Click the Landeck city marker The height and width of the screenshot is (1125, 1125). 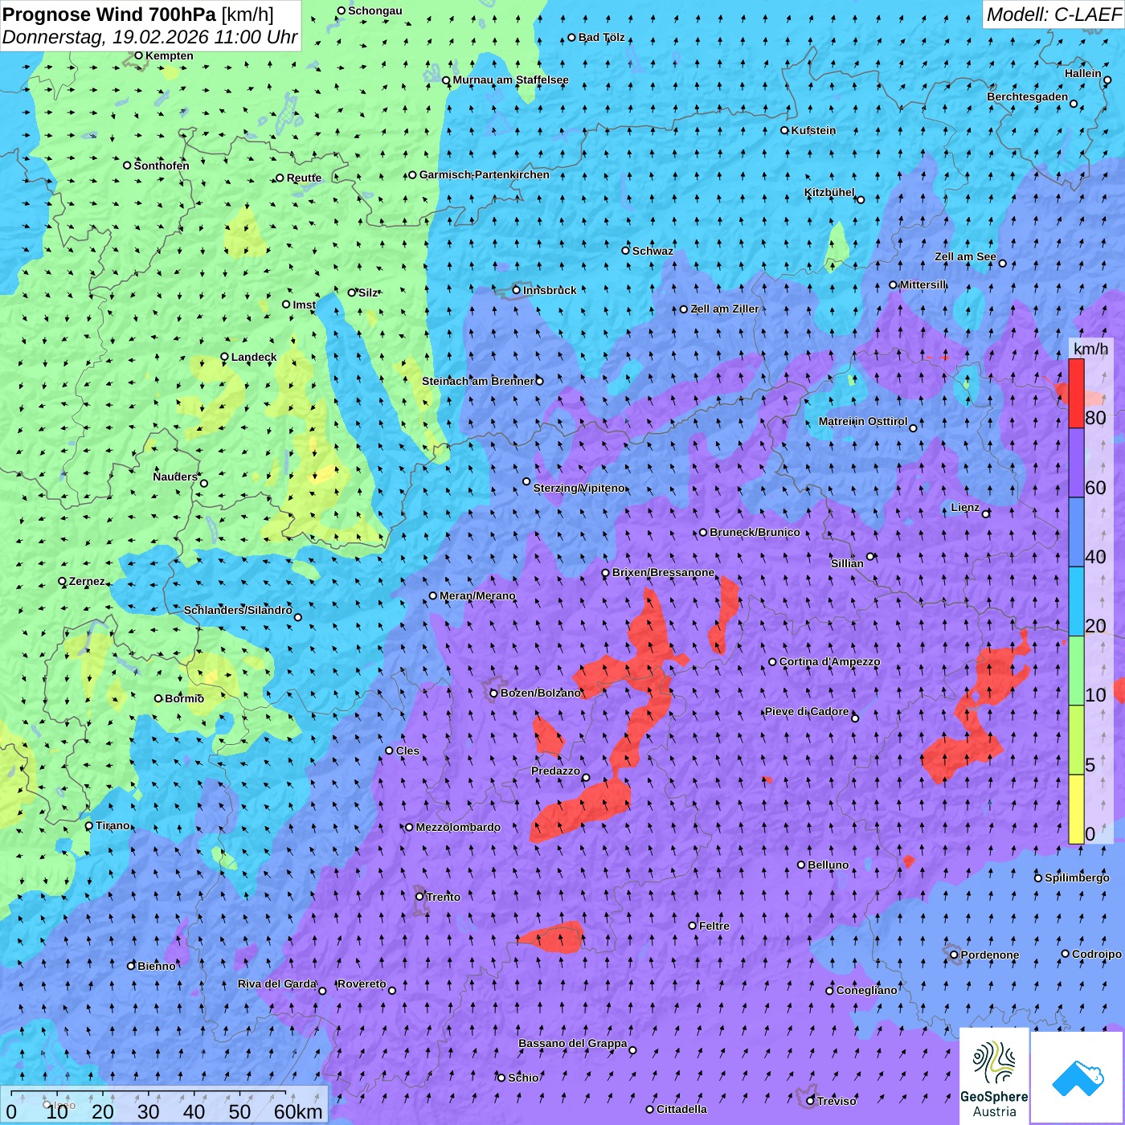tap(224, 357)
